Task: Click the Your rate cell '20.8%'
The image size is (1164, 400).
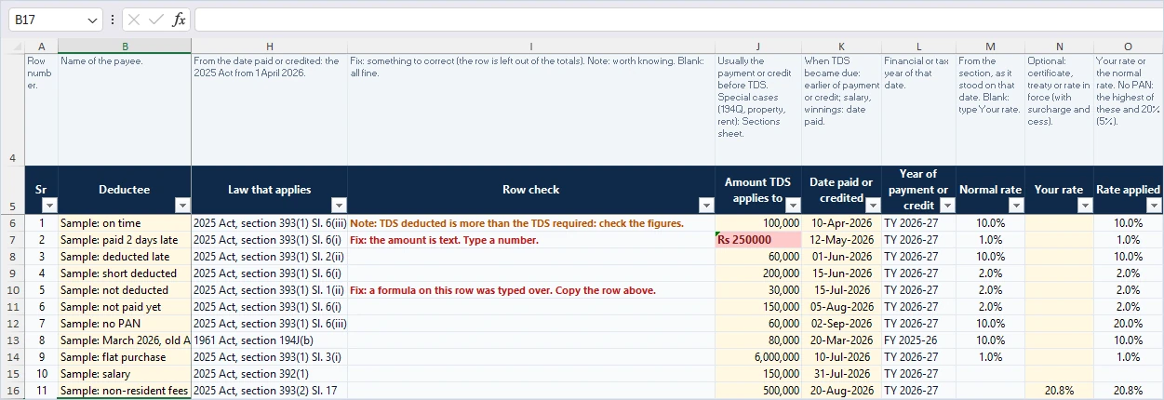Action: (1059, 391)
